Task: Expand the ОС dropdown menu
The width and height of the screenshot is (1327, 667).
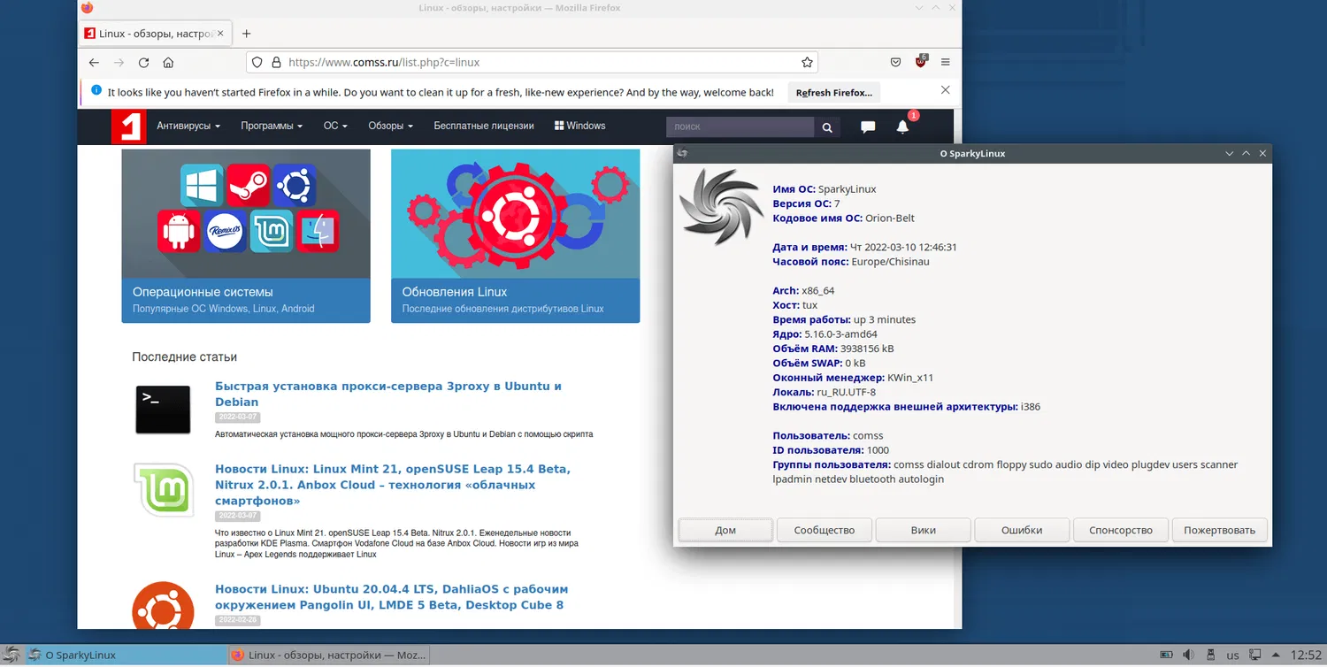Action: [x=335, y=126]
